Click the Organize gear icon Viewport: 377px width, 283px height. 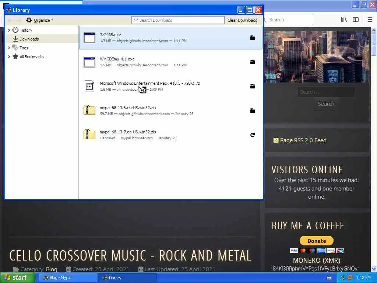(x=29, y=20)
